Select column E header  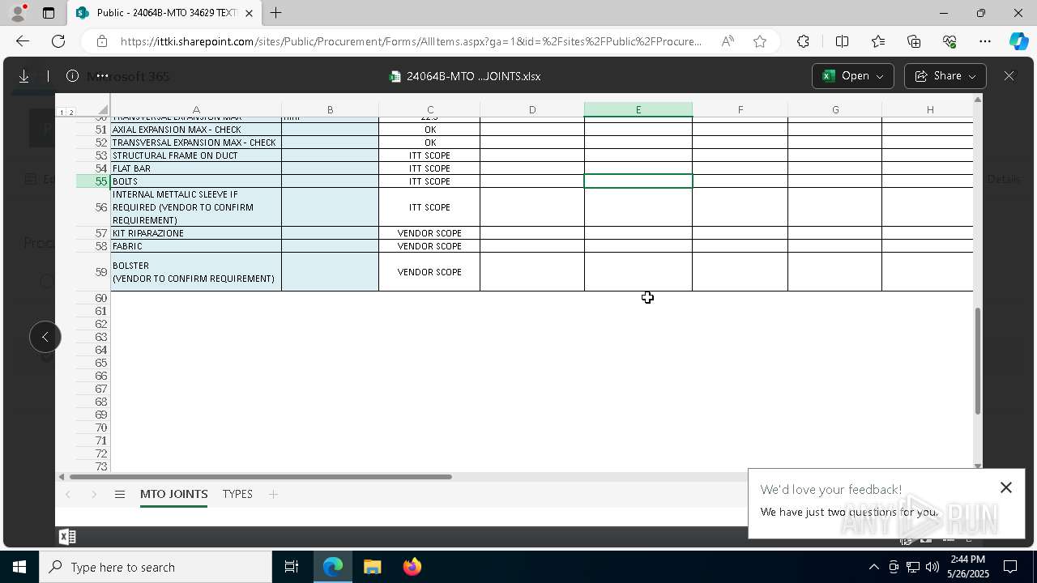tap(638, 109)
